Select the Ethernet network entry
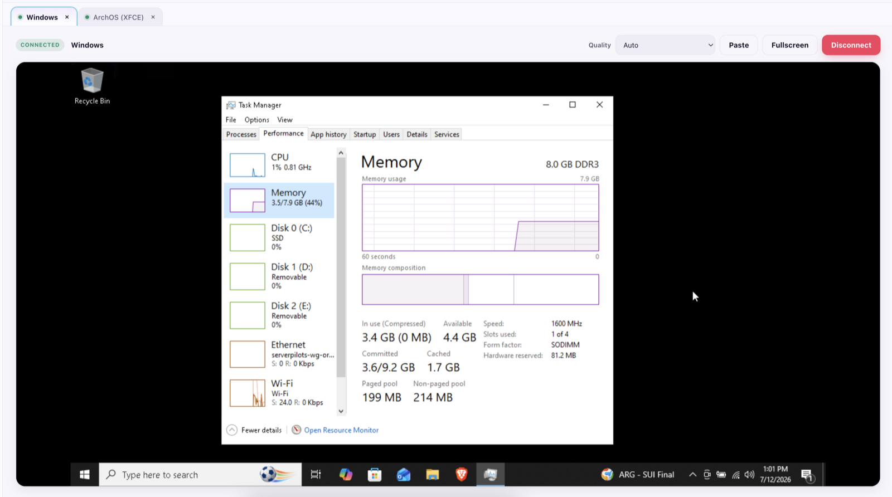This screenshot has height=497, width=892. click(279, 354)
